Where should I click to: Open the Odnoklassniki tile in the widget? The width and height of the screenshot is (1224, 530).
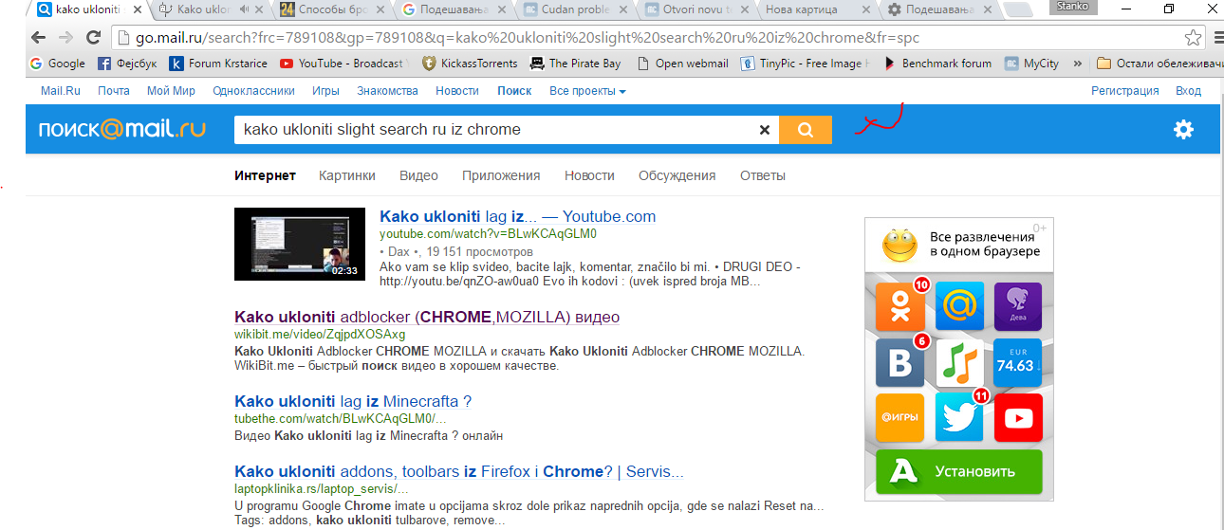899,306
